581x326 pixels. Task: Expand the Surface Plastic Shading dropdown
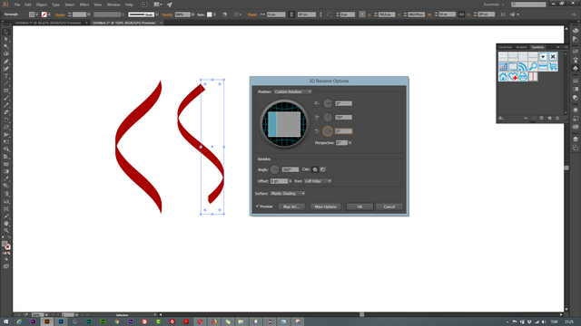click(x=288, y=193)
